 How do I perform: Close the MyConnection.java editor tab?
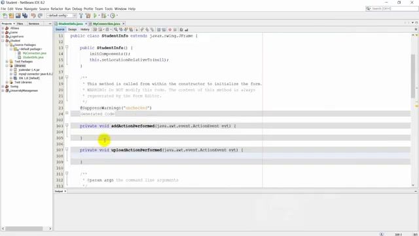click(124, 24)
